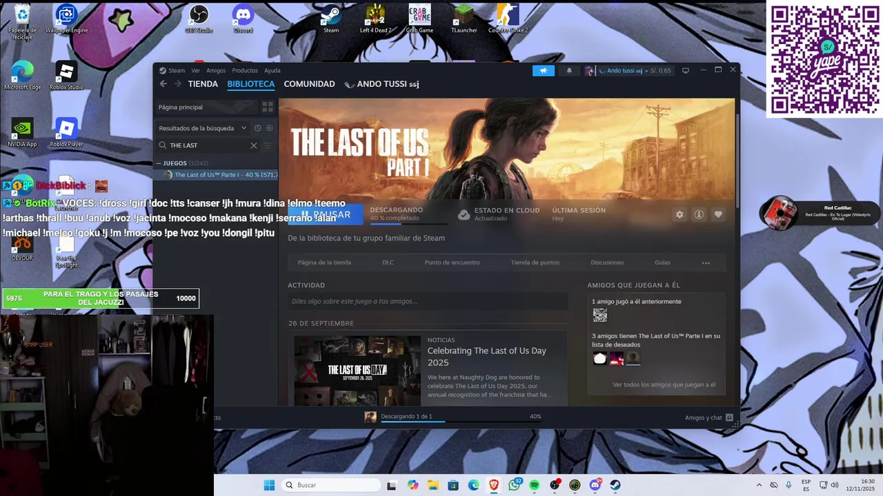Open the more options ellipsis in game links
The image size is (883, 496).
pyautogui.click(x=706, y=262)
